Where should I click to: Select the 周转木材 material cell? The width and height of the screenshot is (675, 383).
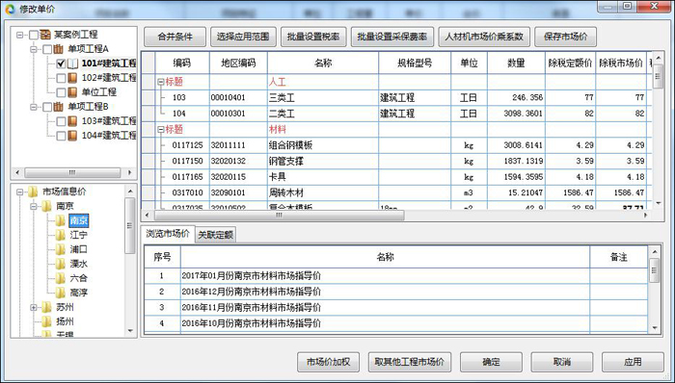[323, 192]
